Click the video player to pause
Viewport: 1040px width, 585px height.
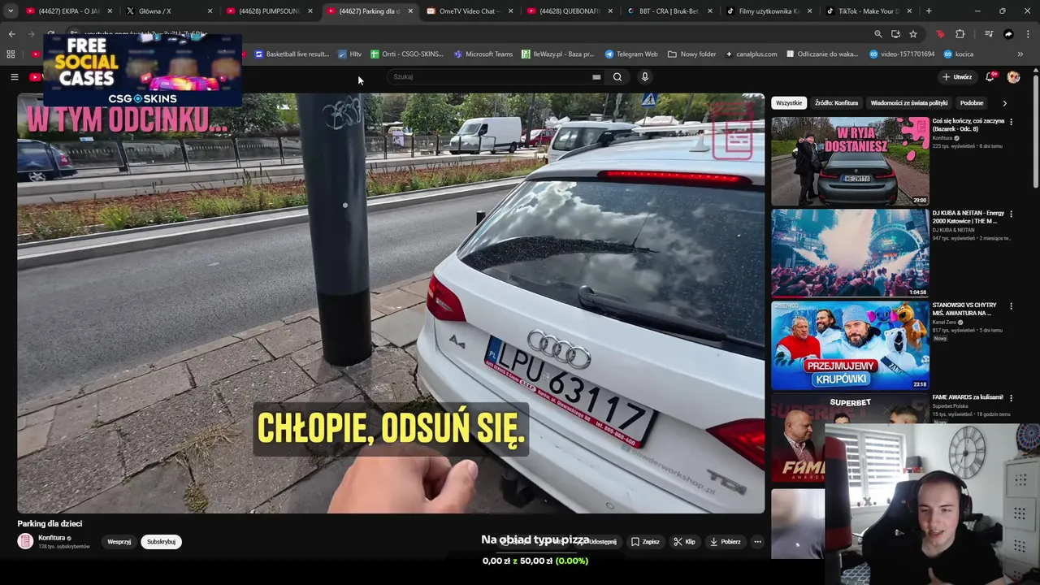tap(391, 303)
